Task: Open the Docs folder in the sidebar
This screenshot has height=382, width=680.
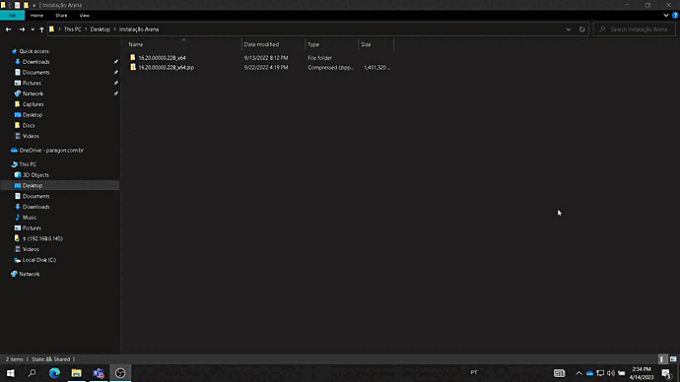Action: click(29, 126)
